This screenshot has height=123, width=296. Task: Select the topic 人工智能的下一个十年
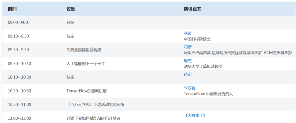(x=86, y=64)
